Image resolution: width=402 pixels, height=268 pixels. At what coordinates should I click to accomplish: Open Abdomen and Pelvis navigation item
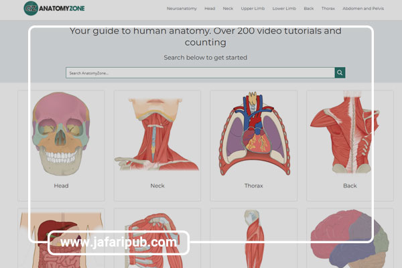[363, 9]
